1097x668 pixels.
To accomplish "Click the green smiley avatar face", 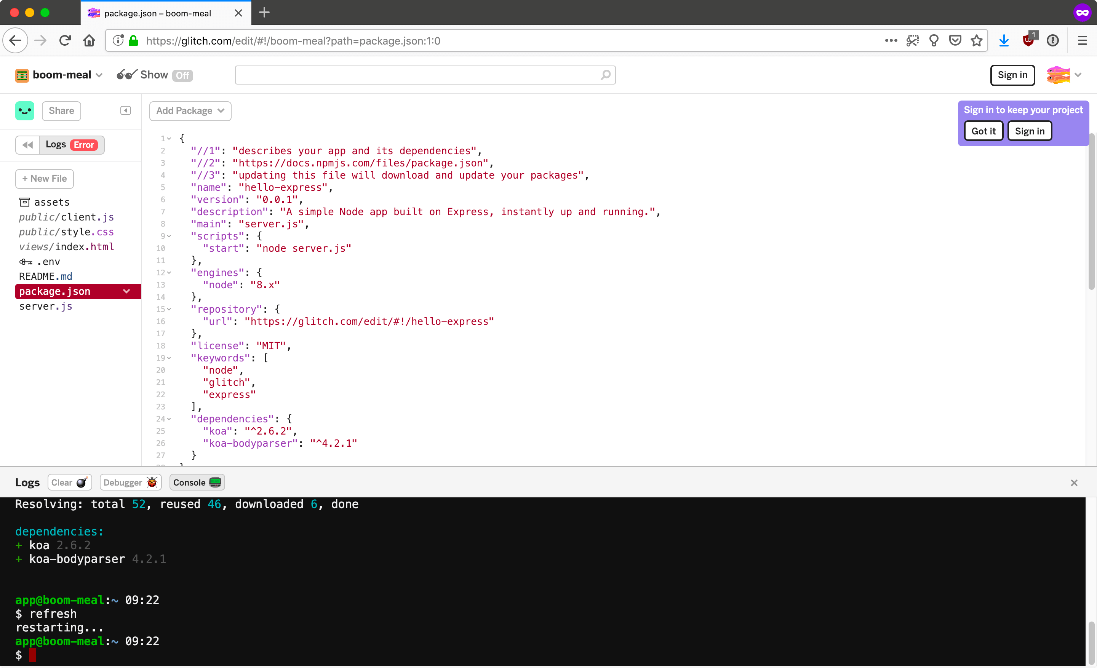I will pyautogui.click(x=24, y=110).
